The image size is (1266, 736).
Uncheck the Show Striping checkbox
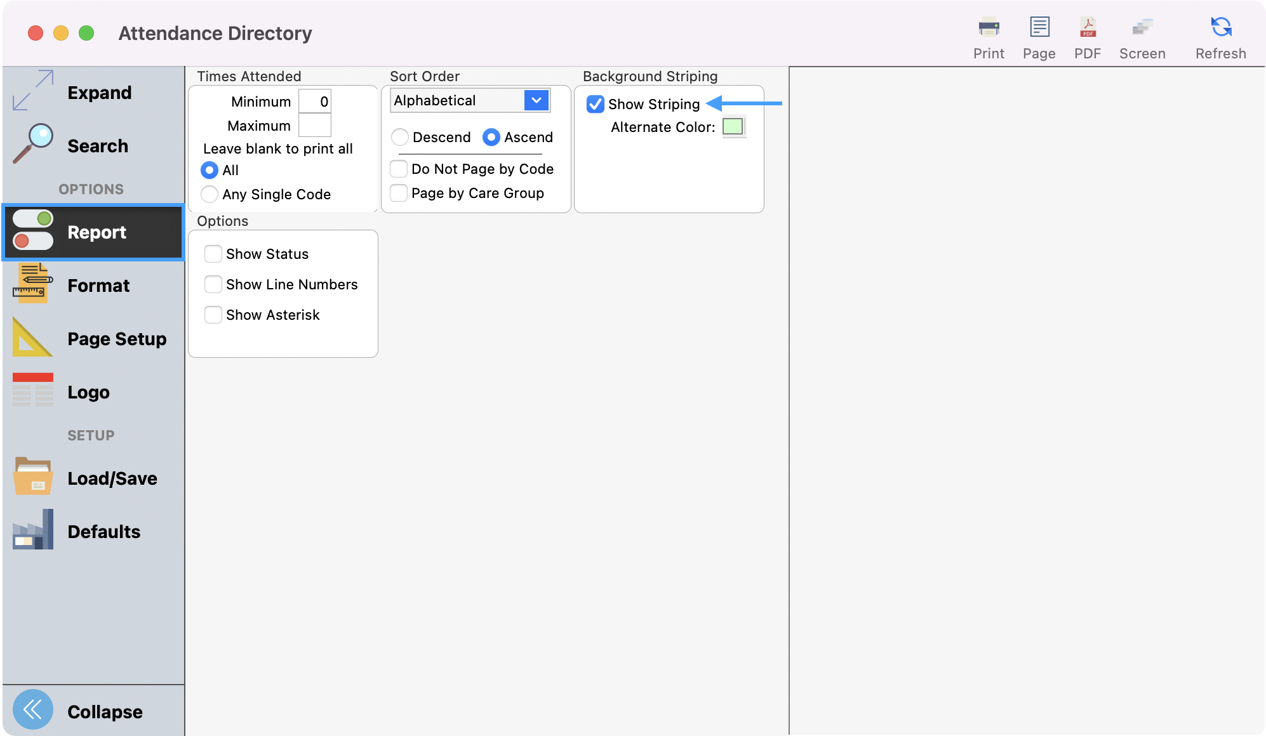click(x=594, y=104)
